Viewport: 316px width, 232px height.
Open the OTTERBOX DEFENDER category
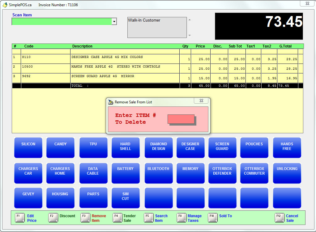pos(222,173)
